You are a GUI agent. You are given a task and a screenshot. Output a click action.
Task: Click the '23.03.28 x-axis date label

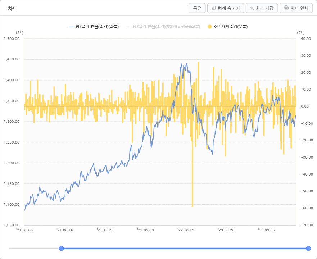click(226, 230)
